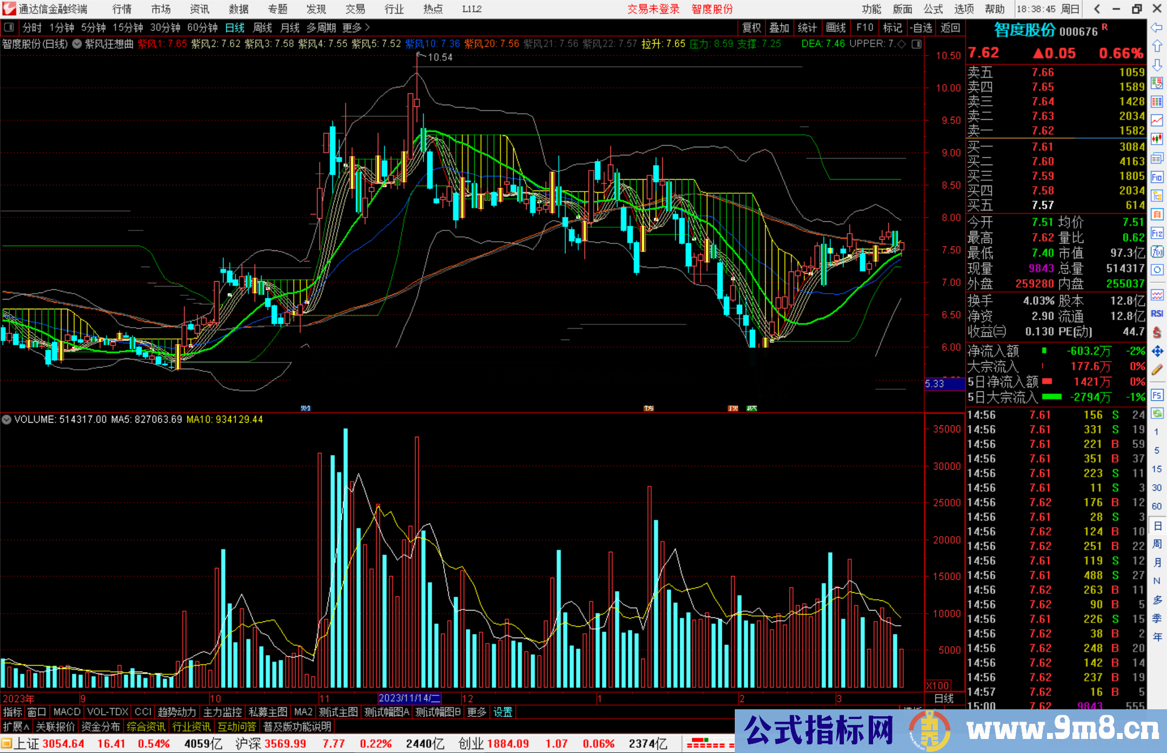Click the four-way move arrows icon
Viewport: 1167px width, 753px height.
pos(1157,351)
